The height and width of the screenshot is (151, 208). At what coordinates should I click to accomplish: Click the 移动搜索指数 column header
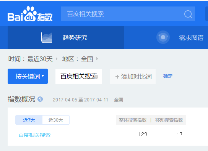click(169, 120)
